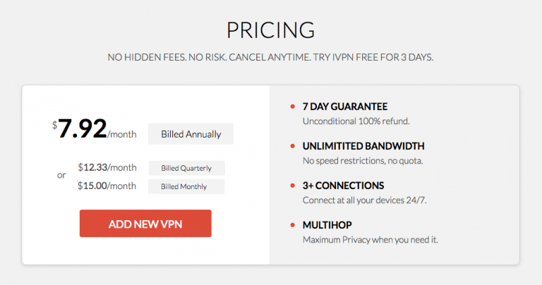Screen dimensions: 542x285
Task: Click the 'No hidden fees' subtitle text
Action: pyautogui.click(x=271, y=57)
